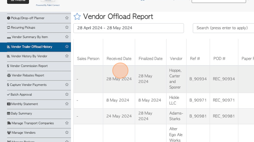Viewport: 254px width, 142px height.
Task: Toggle favorite star for Pickup/Drop-off Planner
Action: pyautogui.click(x=67, y=18)
